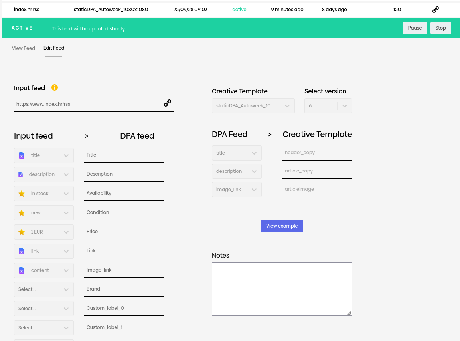
Task: Click the blue document icon on the description field
Action: [22, 174]
